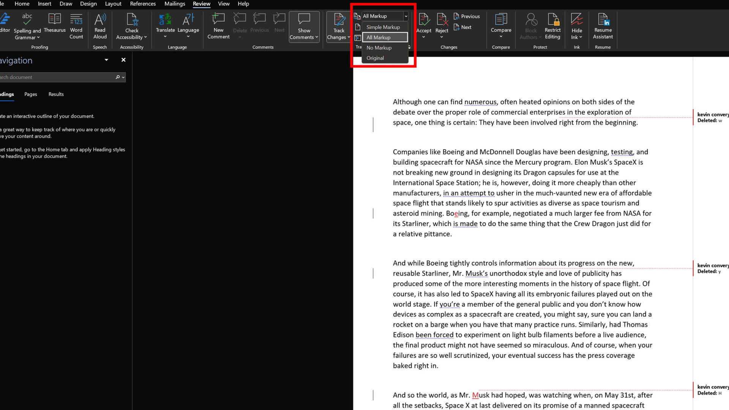Select Original from markup dropdown
The width and height of the screenshot is (729, 410).
click(375, 58)
